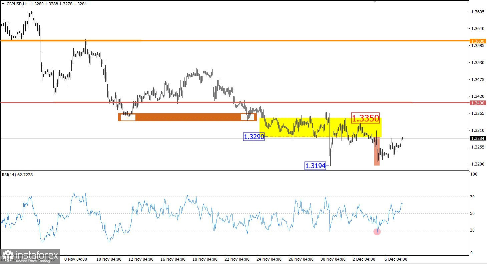Click the 1.3640 price axis label

[477, 29]
